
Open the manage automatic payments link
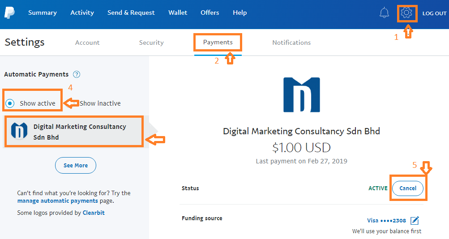[58, 201]
